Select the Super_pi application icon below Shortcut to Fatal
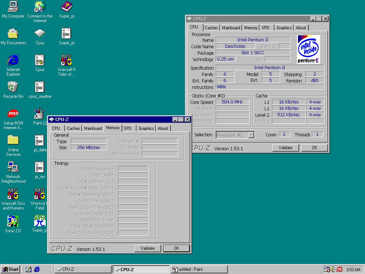The height and width of the screenshot is (274, 365). (40, 224)
